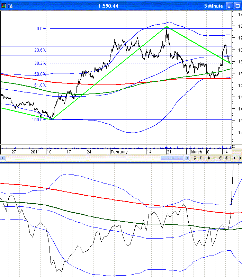Click the February label on time axis

click(x=119, y=152)
